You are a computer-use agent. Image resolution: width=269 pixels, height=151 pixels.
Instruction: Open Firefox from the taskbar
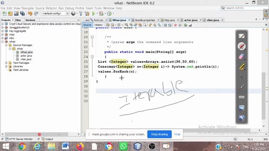(x=80, y=146)
